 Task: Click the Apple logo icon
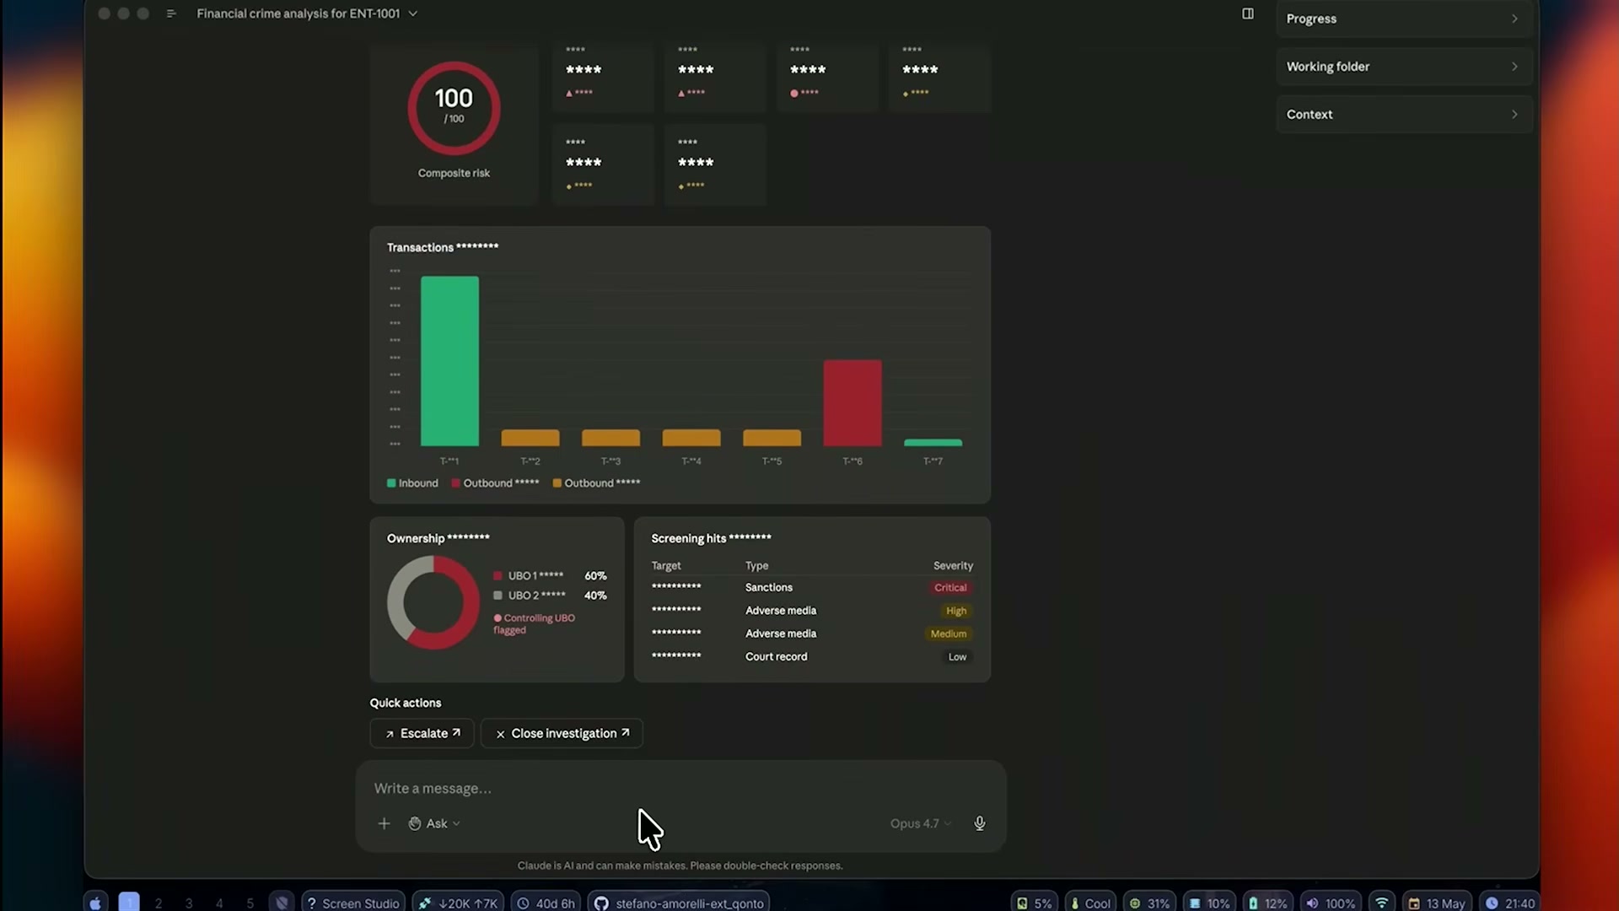click(95, 903)
